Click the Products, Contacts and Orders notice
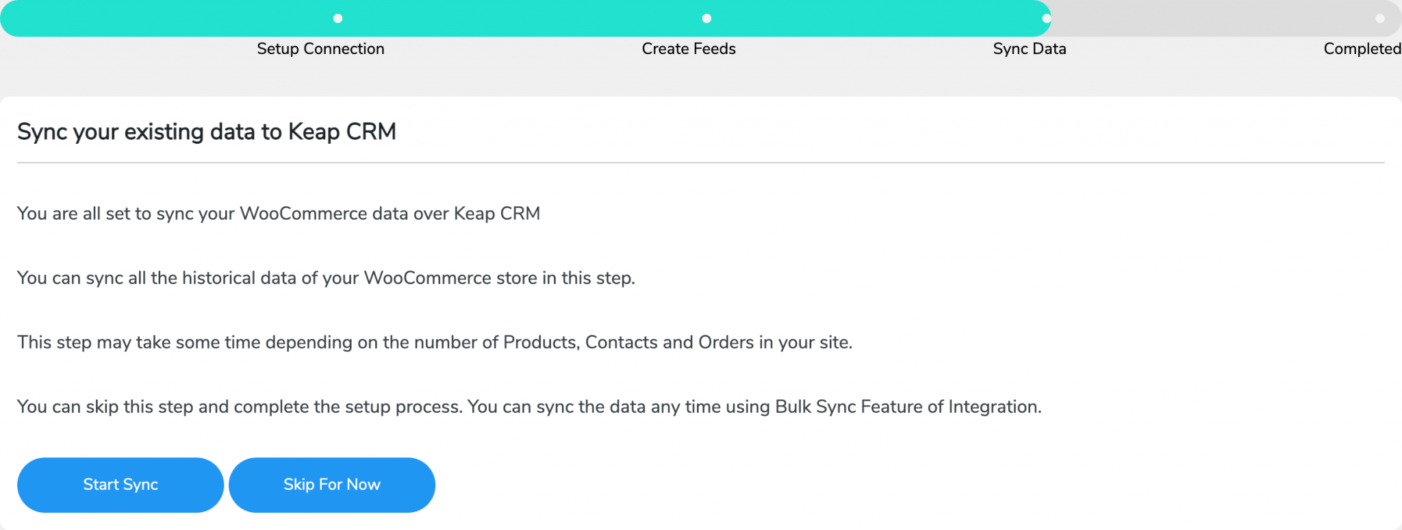The height and width of the screenshot is (530, 1402). click(435, 342)
